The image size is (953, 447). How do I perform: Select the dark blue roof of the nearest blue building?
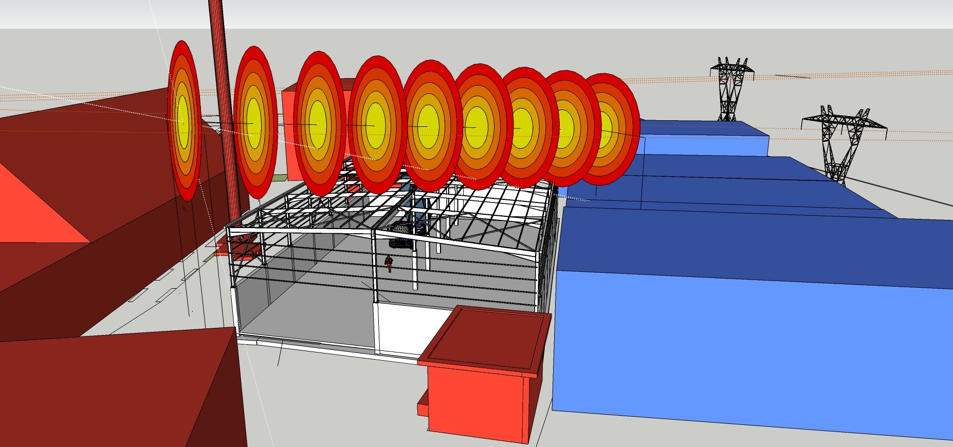click(x=745, y=247)
